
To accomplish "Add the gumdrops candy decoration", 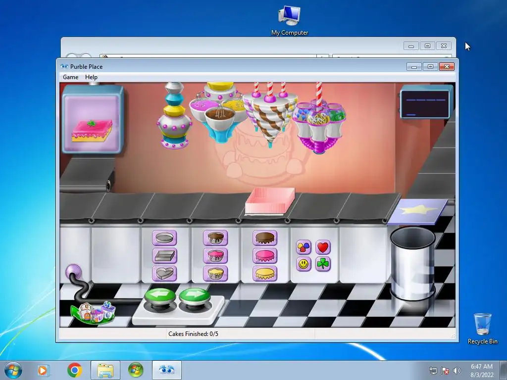I will [304, 247].
